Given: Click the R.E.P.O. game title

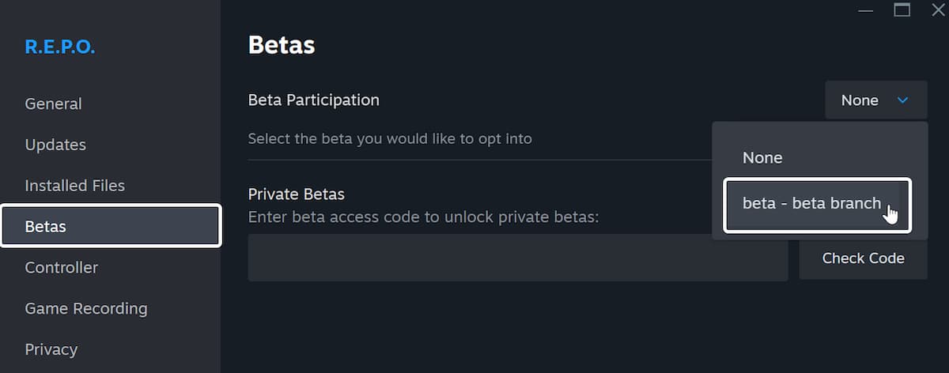Looking at the screenshot, I should point(60,47).
